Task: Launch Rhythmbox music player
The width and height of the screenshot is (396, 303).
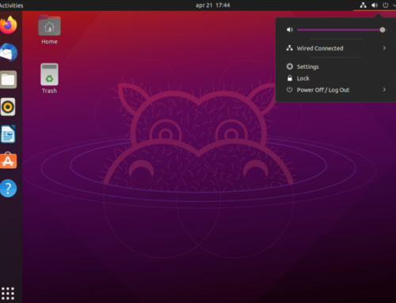Action: 8,107
